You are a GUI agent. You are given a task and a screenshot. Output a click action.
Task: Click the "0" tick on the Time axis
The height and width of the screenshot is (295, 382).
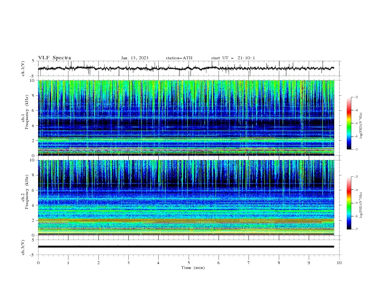[38, 263]
